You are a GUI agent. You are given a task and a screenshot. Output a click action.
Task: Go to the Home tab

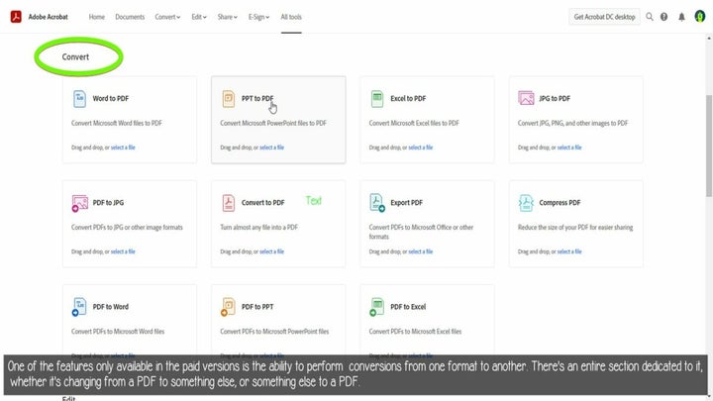[96, 17]
